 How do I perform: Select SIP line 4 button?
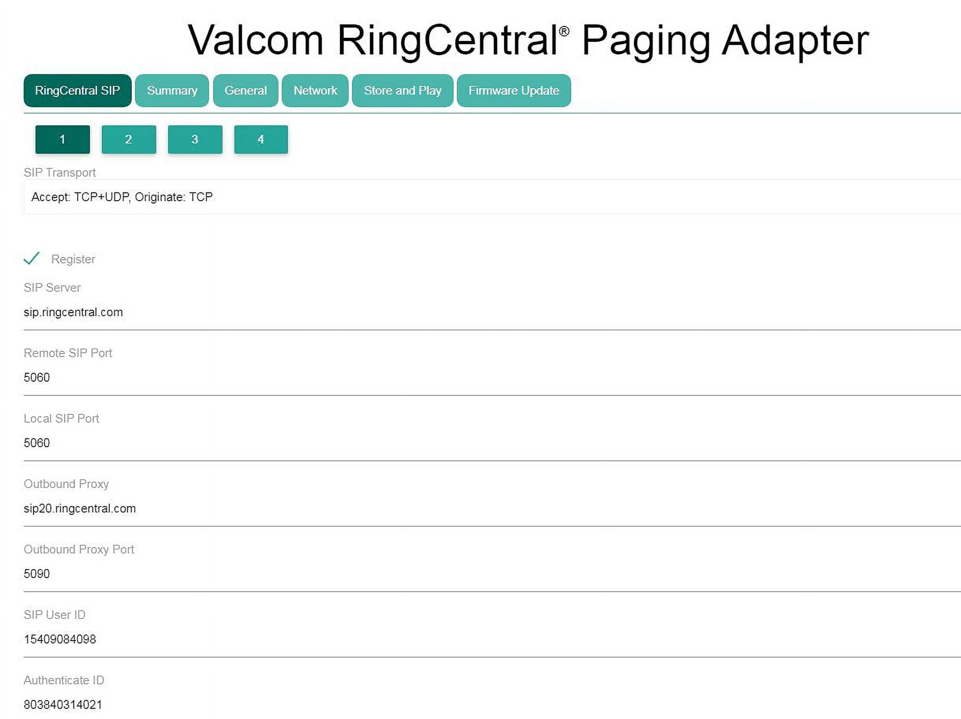(261, 140)
